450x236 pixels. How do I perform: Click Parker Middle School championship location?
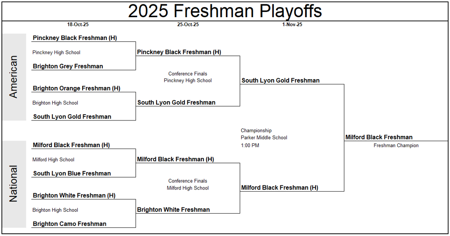[x=264, y=138]
